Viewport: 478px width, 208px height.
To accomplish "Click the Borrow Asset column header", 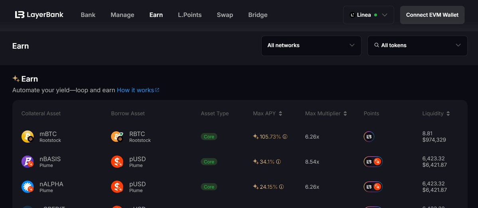I will pyautogui.click(x=128, y=113).
